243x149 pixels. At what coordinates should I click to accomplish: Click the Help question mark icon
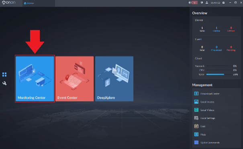click(x=196, y=134)
